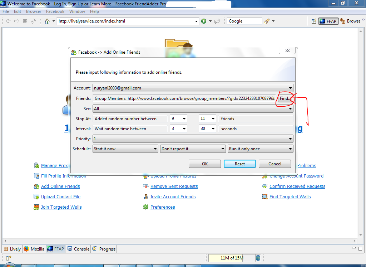Screen dimensions: 366x267
Task: Open the Confirm Received Requests link
Action: pos(297,186)
